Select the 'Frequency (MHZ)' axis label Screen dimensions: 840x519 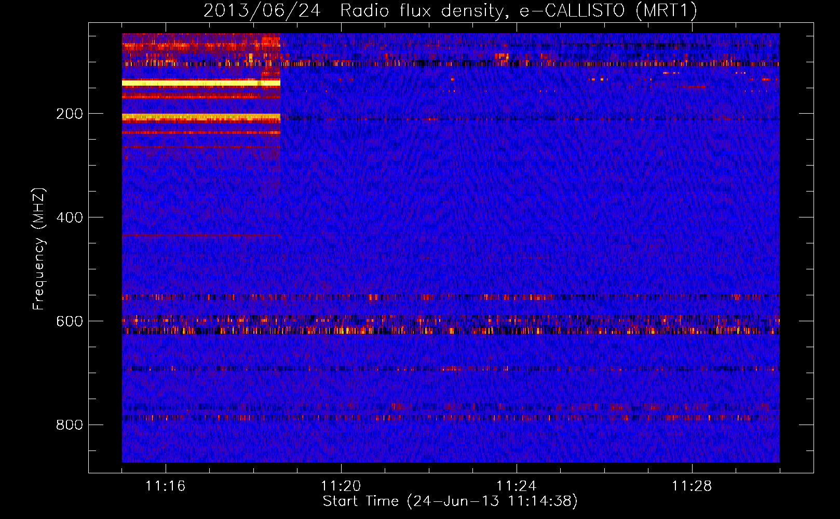pyautogui.click(x=39, y=249)
